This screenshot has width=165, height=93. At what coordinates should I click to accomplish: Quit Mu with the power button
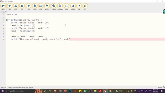tap(85, 7)
